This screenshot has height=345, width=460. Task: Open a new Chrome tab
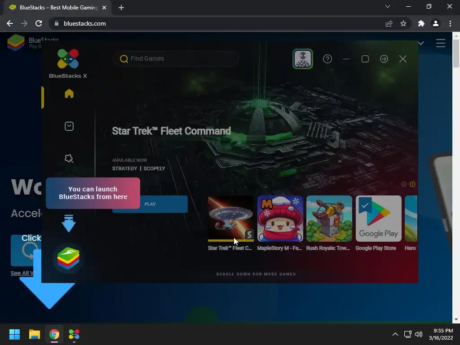[x=121, y=8]
